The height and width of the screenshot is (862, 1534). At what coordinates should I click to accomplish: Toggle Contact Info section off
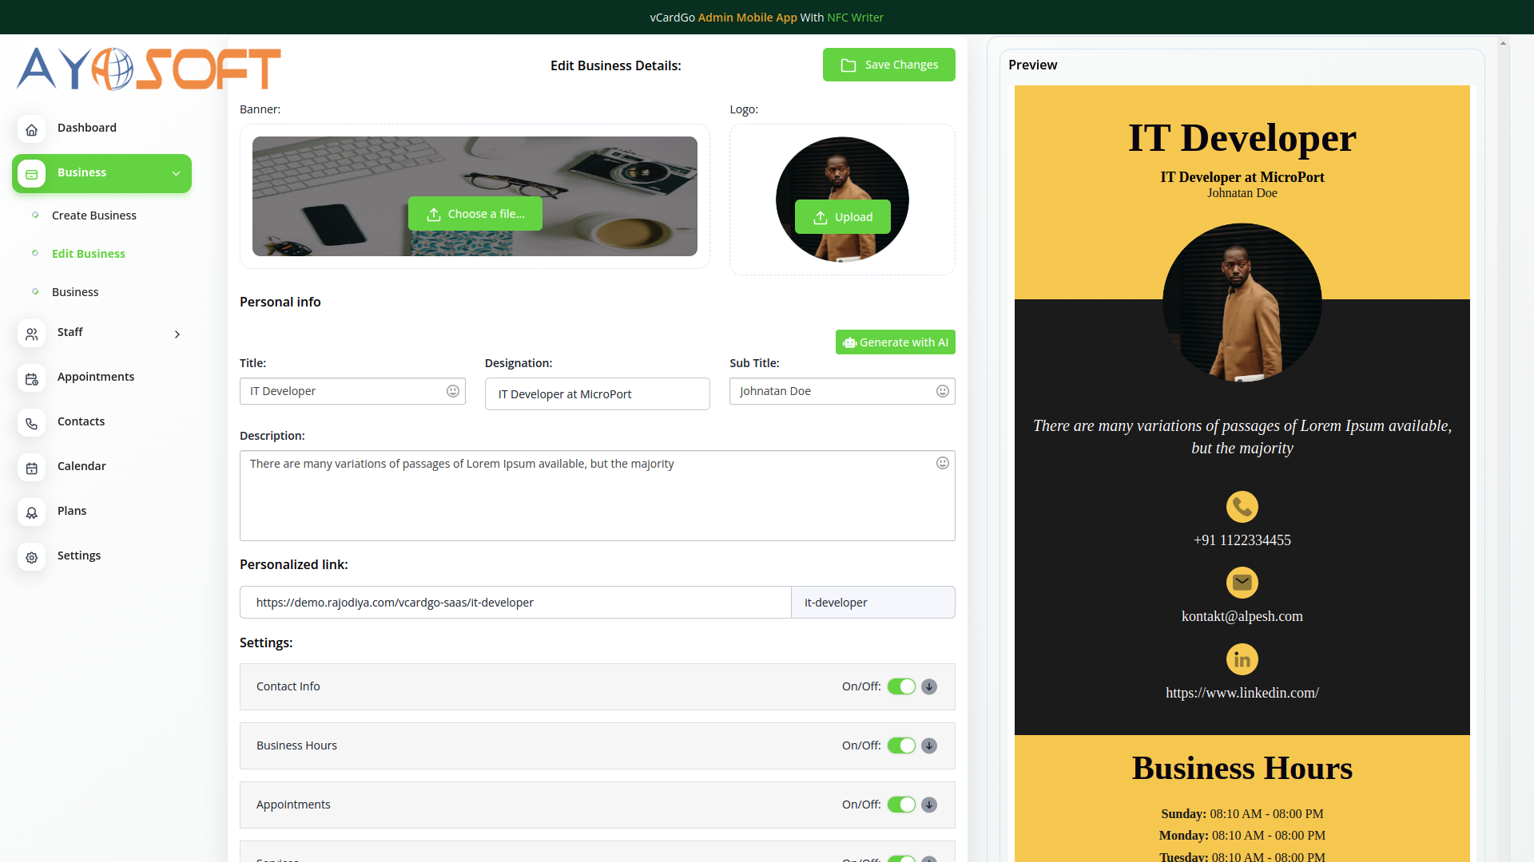901,686
